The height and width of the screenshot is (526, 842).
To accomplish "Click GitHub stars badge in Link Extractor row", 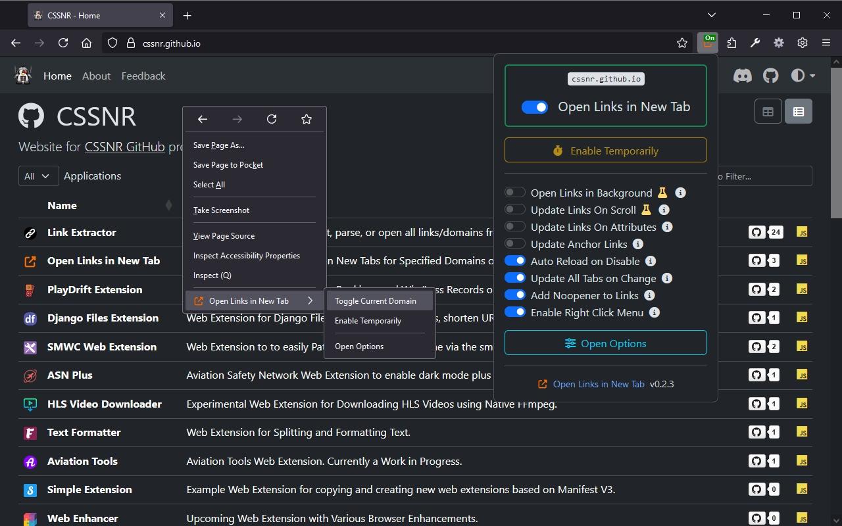I will click(x=764, y=232).
